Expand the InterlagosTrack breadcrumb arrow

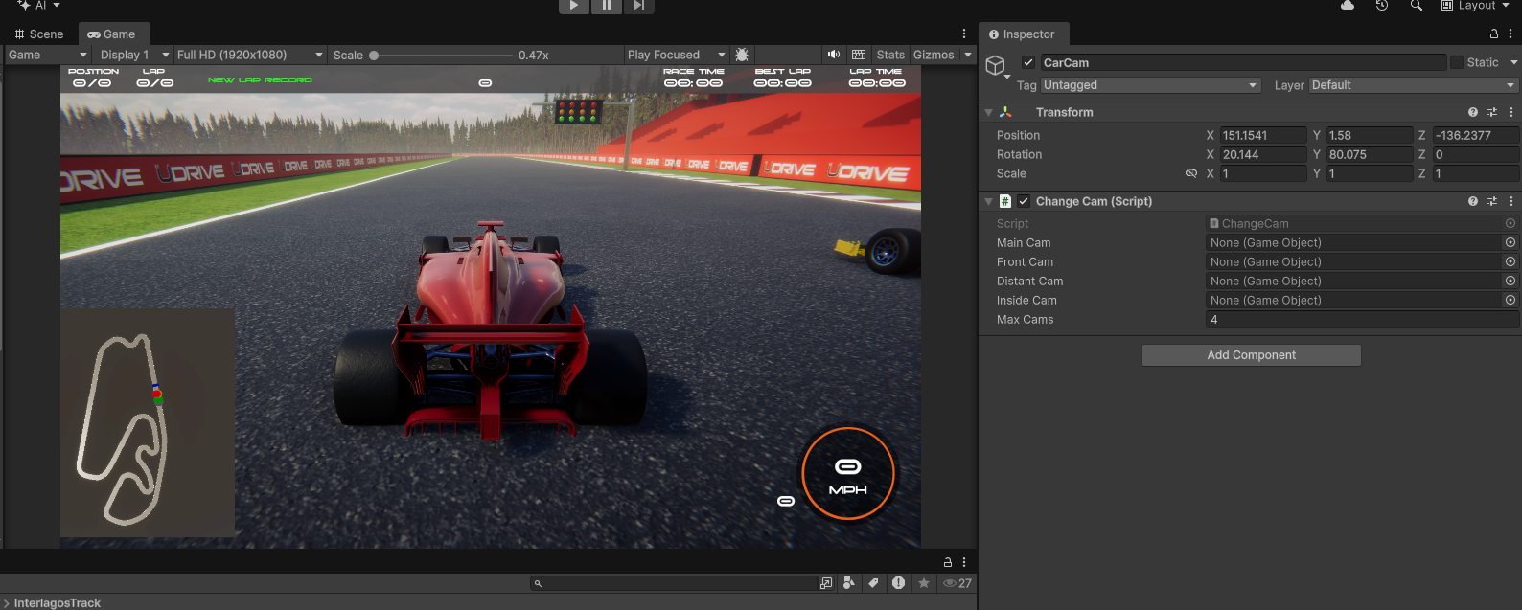(7, 603)
